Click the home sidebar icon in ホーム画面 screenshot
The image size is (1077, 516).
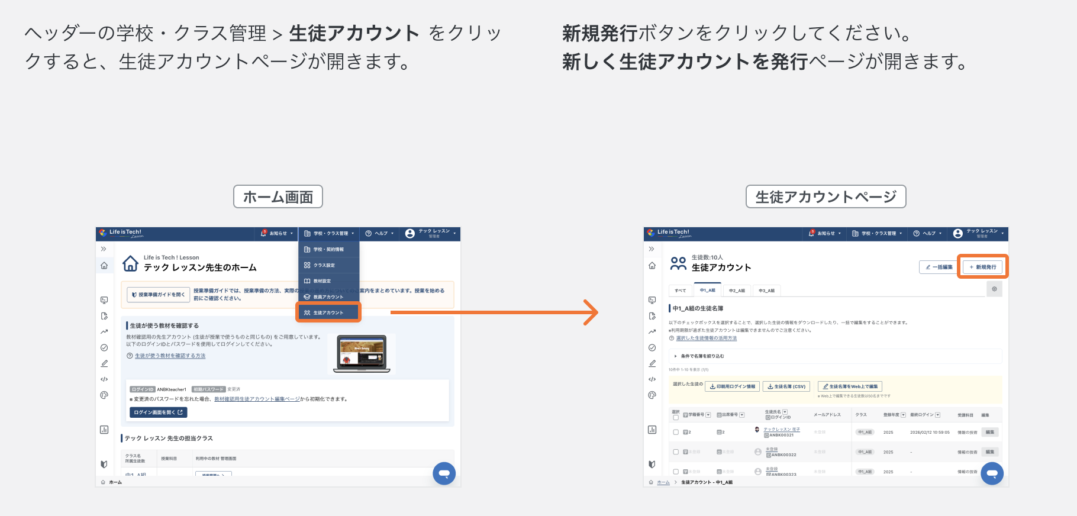[x=104, y=266]
